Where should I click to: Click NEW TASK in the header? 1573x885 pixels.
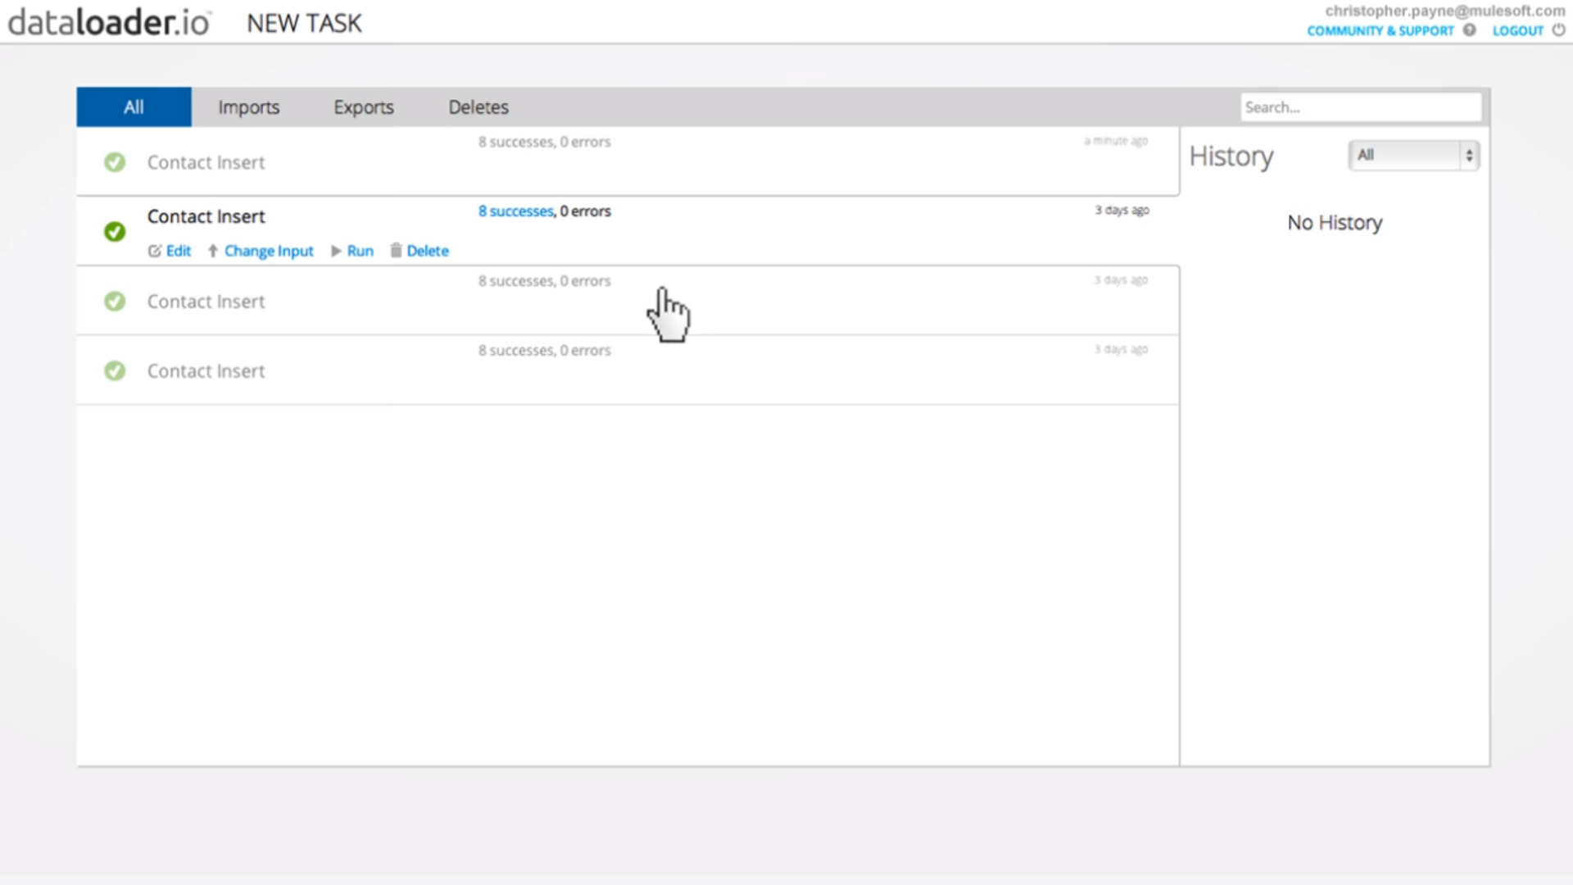coord(304,23)
